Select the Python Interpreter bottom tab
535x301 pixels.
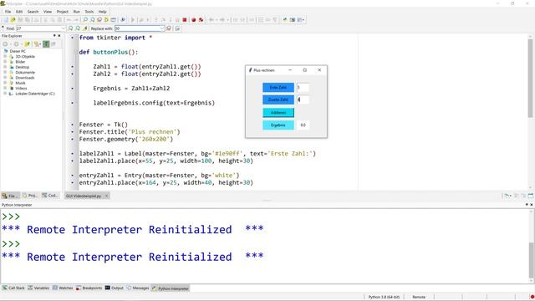pyautogui.click(x=171, y=288)
